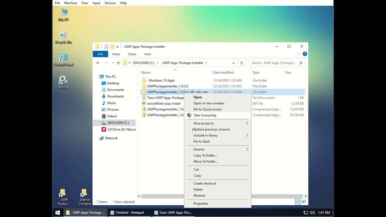Click the volume speaker tray icon
386x217 pixels.
(312, 212)
